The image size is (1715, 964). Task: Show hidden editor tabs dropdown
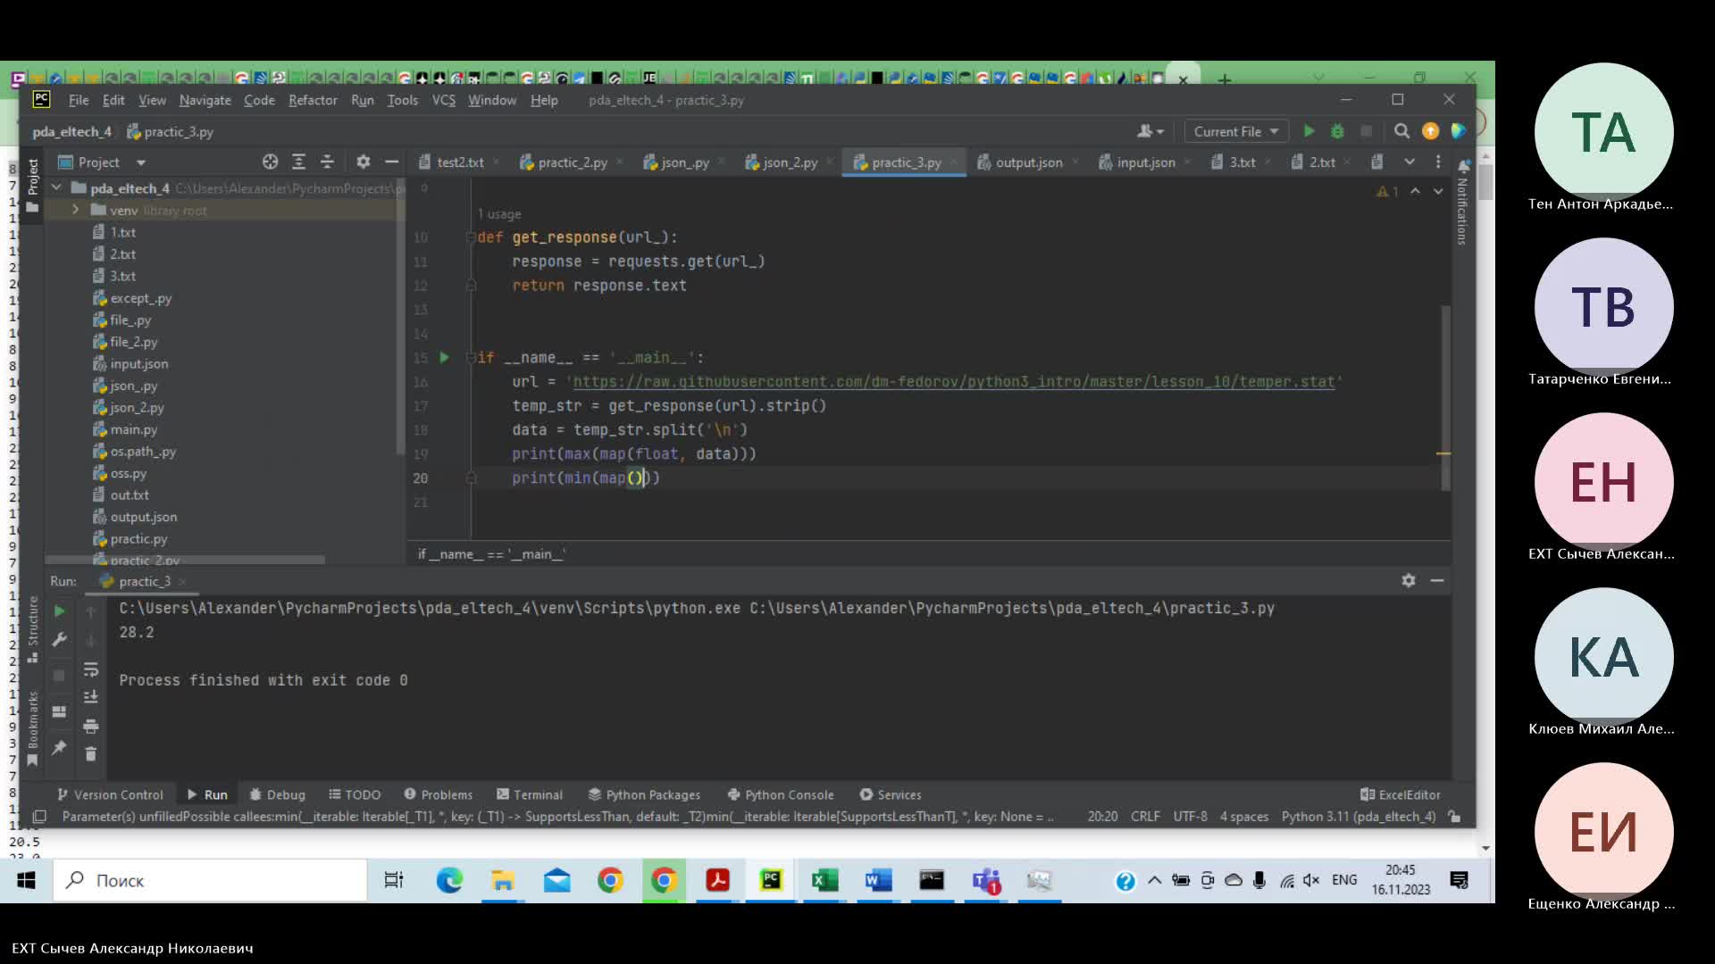(x=1410, y=162)
